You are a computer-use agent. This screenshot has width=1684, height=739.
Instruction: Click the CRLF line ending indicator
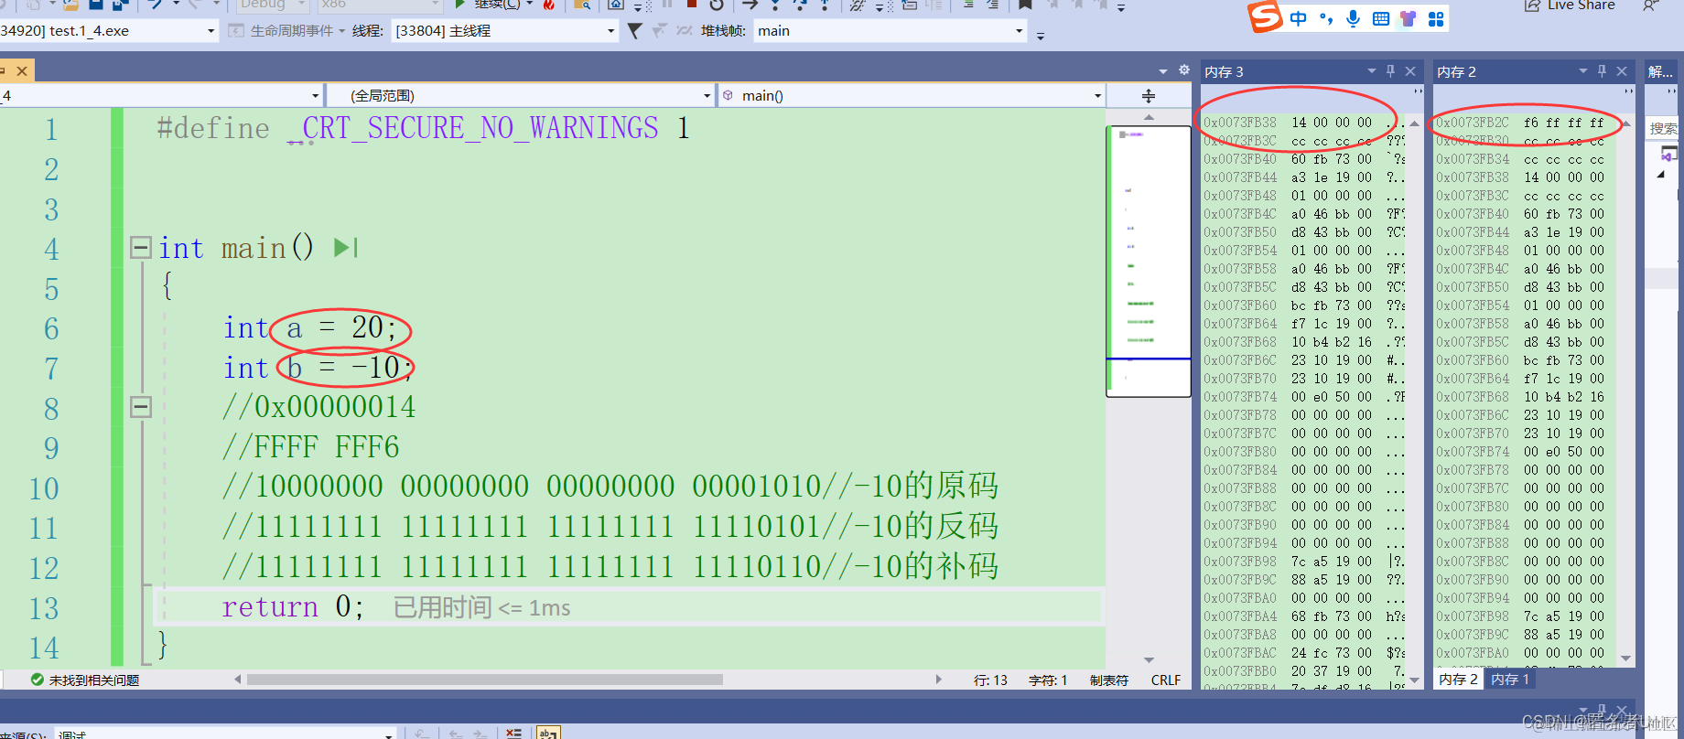click(1166, 680)
